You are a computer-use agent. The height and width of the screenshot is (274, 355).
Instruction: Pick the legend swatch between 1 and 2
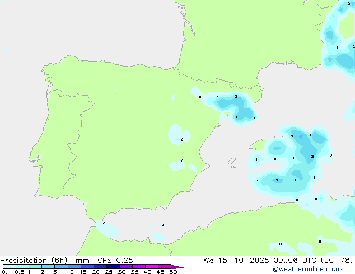coord(35,267)
